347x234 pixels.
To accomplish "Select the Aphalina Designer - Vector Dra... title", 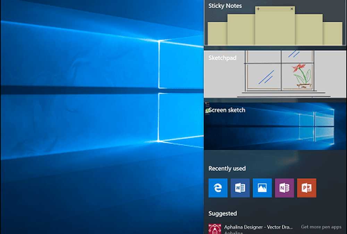I will point(259,227).
